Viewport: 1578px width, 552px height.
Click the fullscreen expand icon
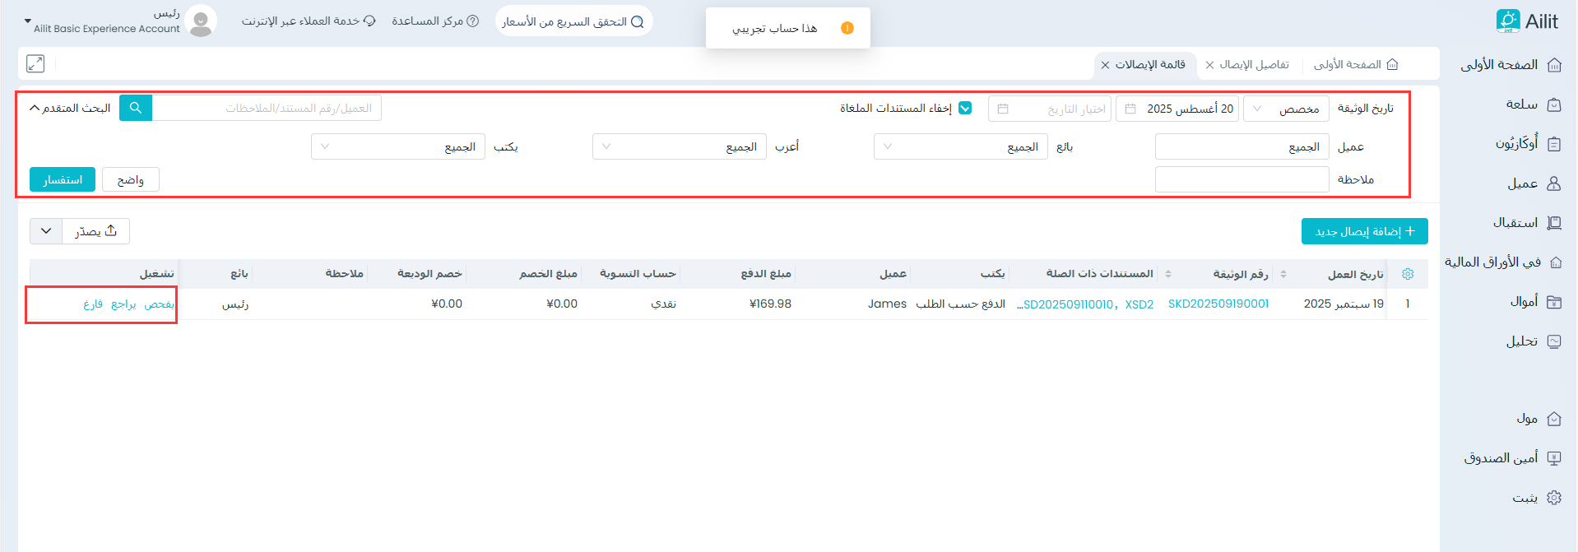[x=35, y=63]
